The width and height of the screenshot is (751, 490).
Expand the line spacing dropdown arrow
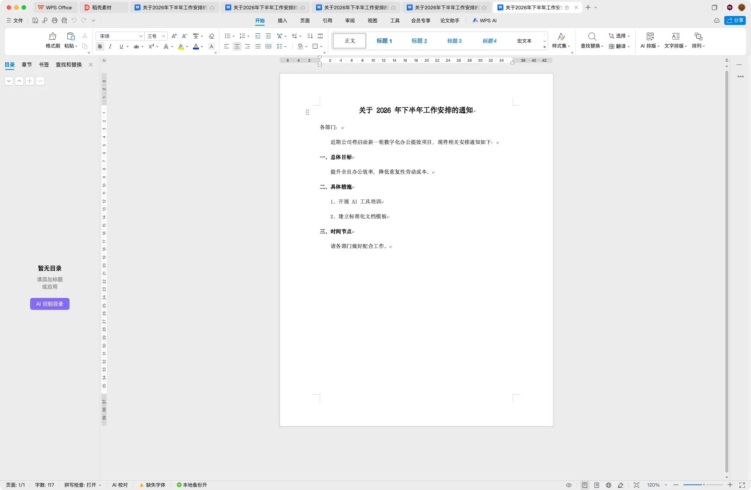click(286, 47)
